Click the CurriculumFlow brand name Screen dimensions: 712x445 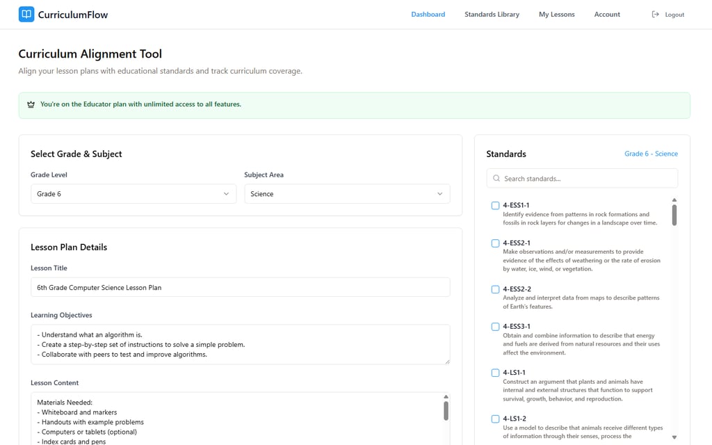coord(73,15)
